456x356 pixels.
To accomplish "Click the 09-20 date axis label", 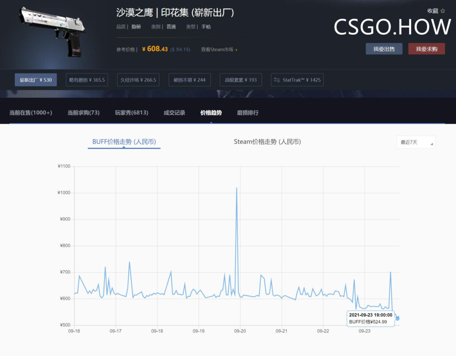I will pyautogui.click(x=240, y=331).
